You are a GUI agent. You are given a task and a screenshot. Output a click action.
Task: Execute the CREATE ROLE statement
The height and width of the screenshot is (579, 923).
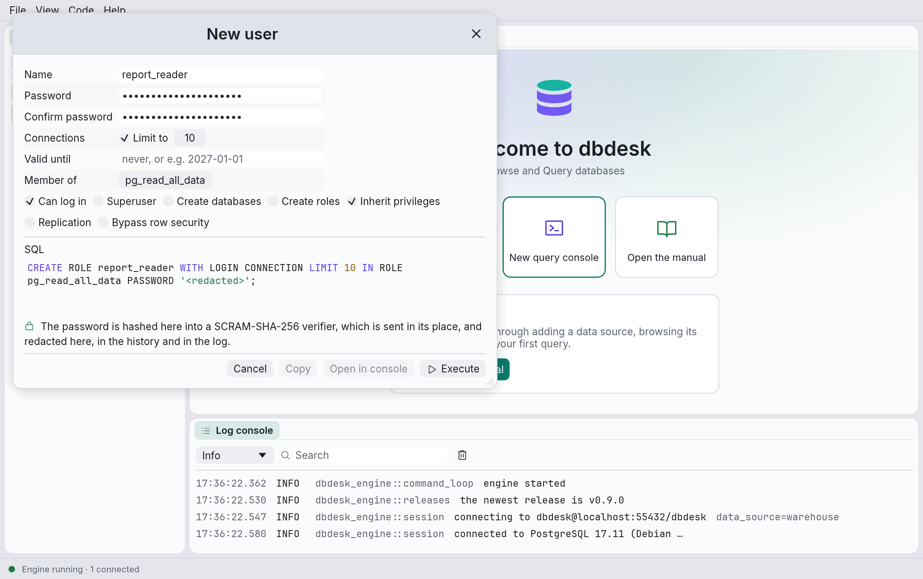pyautogui.click(x=453, y=369)
